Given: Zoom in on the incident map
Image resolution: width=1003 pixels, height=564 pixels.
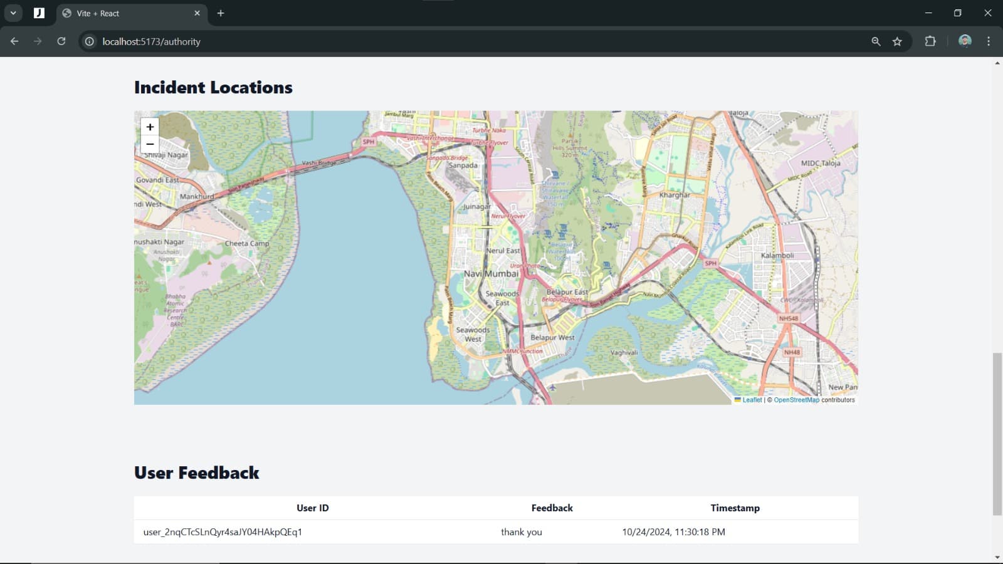Looking at the screenshot, I should [150, 127].
